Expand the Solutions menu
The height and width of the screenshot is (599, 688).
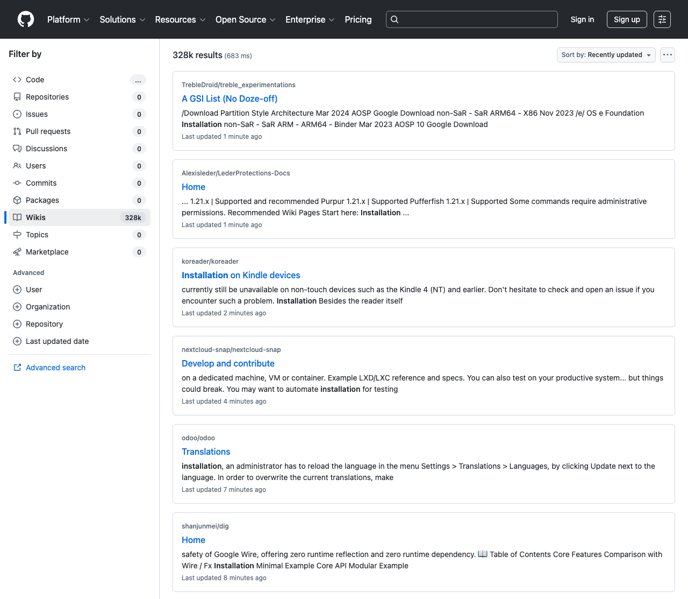123,19
